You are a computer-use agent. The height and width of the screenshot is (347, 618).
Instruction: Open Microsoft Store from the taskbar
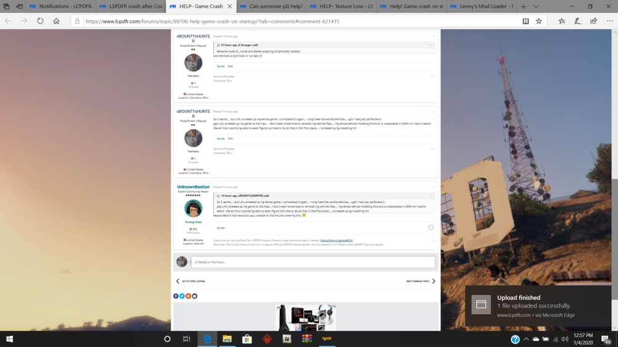click(x=247, y=339)
